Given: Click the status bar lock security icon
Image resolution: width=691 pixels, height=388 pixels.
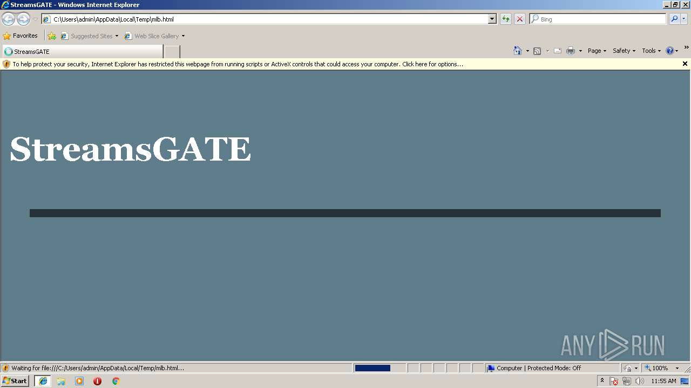Looking at the screenshot, I should [x=628, y=368].
